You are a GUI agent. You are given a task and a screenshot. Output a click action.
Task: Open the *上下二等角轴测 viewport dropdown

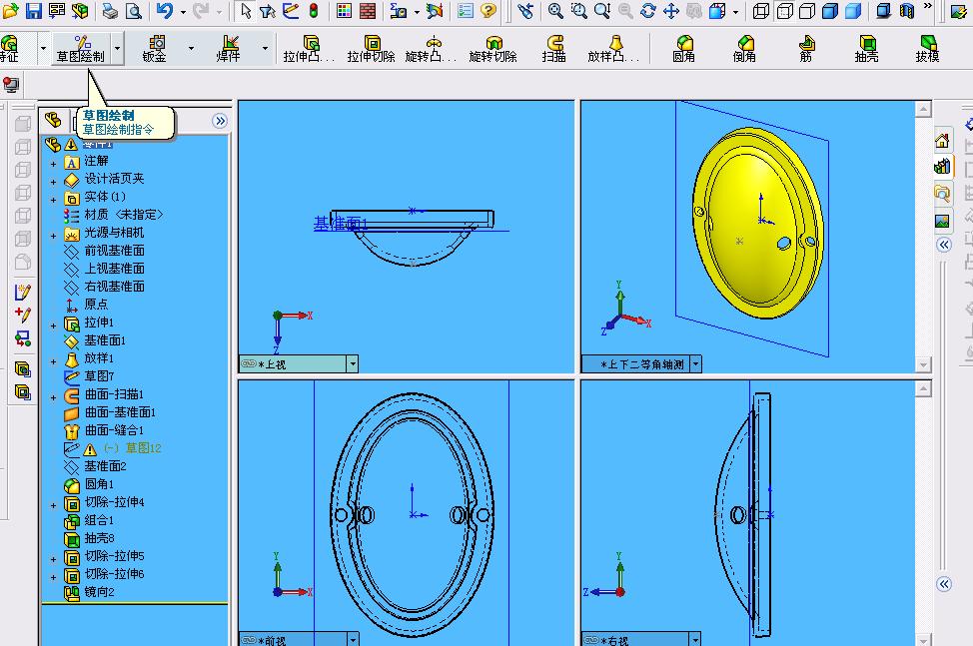coord(696,363)
